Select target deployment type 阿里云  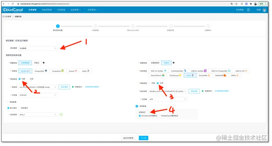click(x=166, y=63)
